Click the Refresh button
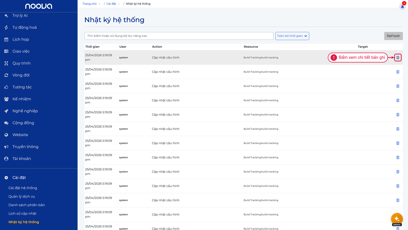 [x=393, y=36]
